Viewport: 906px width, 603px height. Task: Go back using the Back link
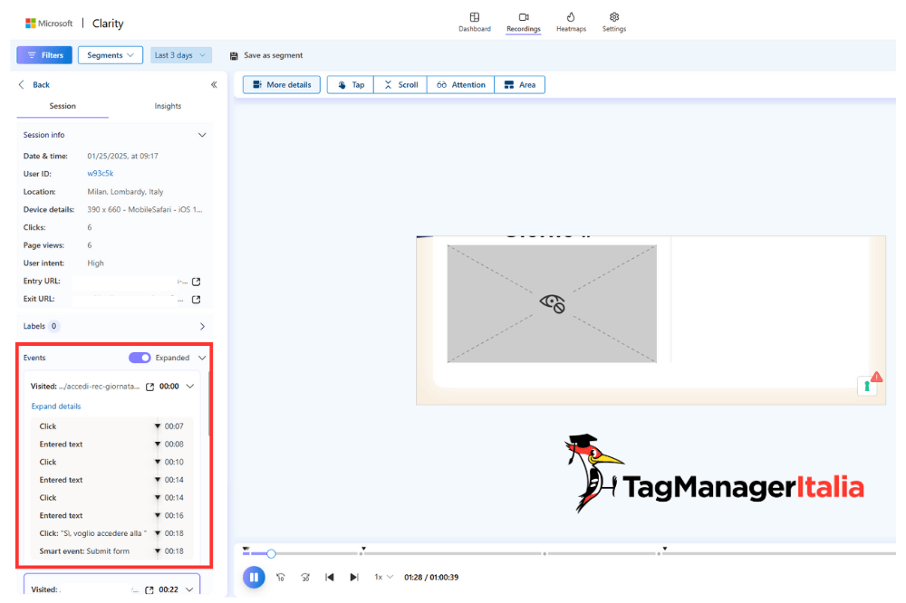pos(34,85)
